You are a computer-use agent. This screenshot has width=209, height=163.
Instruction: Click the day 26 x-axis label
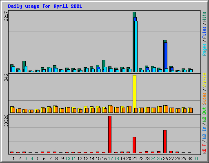[x=165, y=159]
